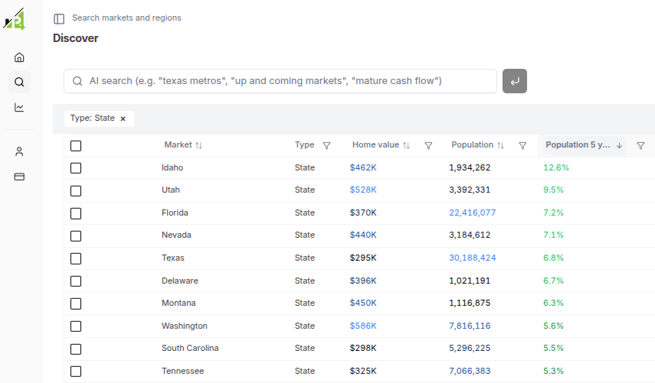Check the Delaware row checkbox
Viewport: 655px width, 383px height.
point(76,281)
